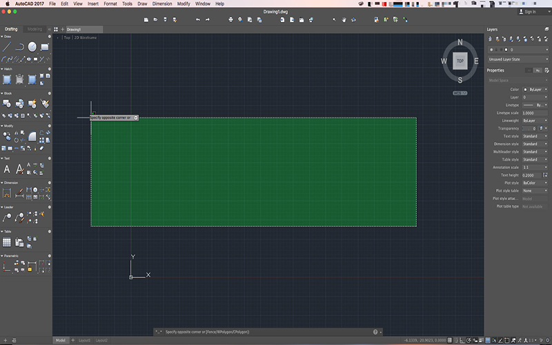The image size is (552, 345).
Task: Select the Arc tool
Action: coord(4,59)
